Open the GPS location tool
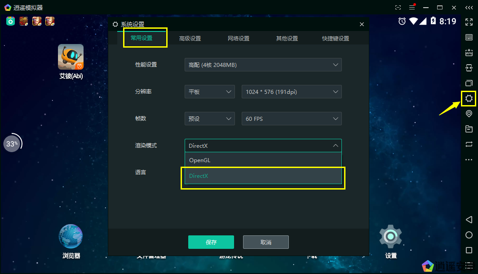The width and height of the screenshot is (478, 274). (x=469, y=114)
